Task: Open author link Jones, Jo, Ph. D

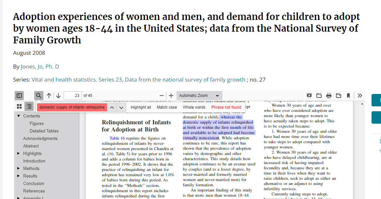Action: point(40,67)
